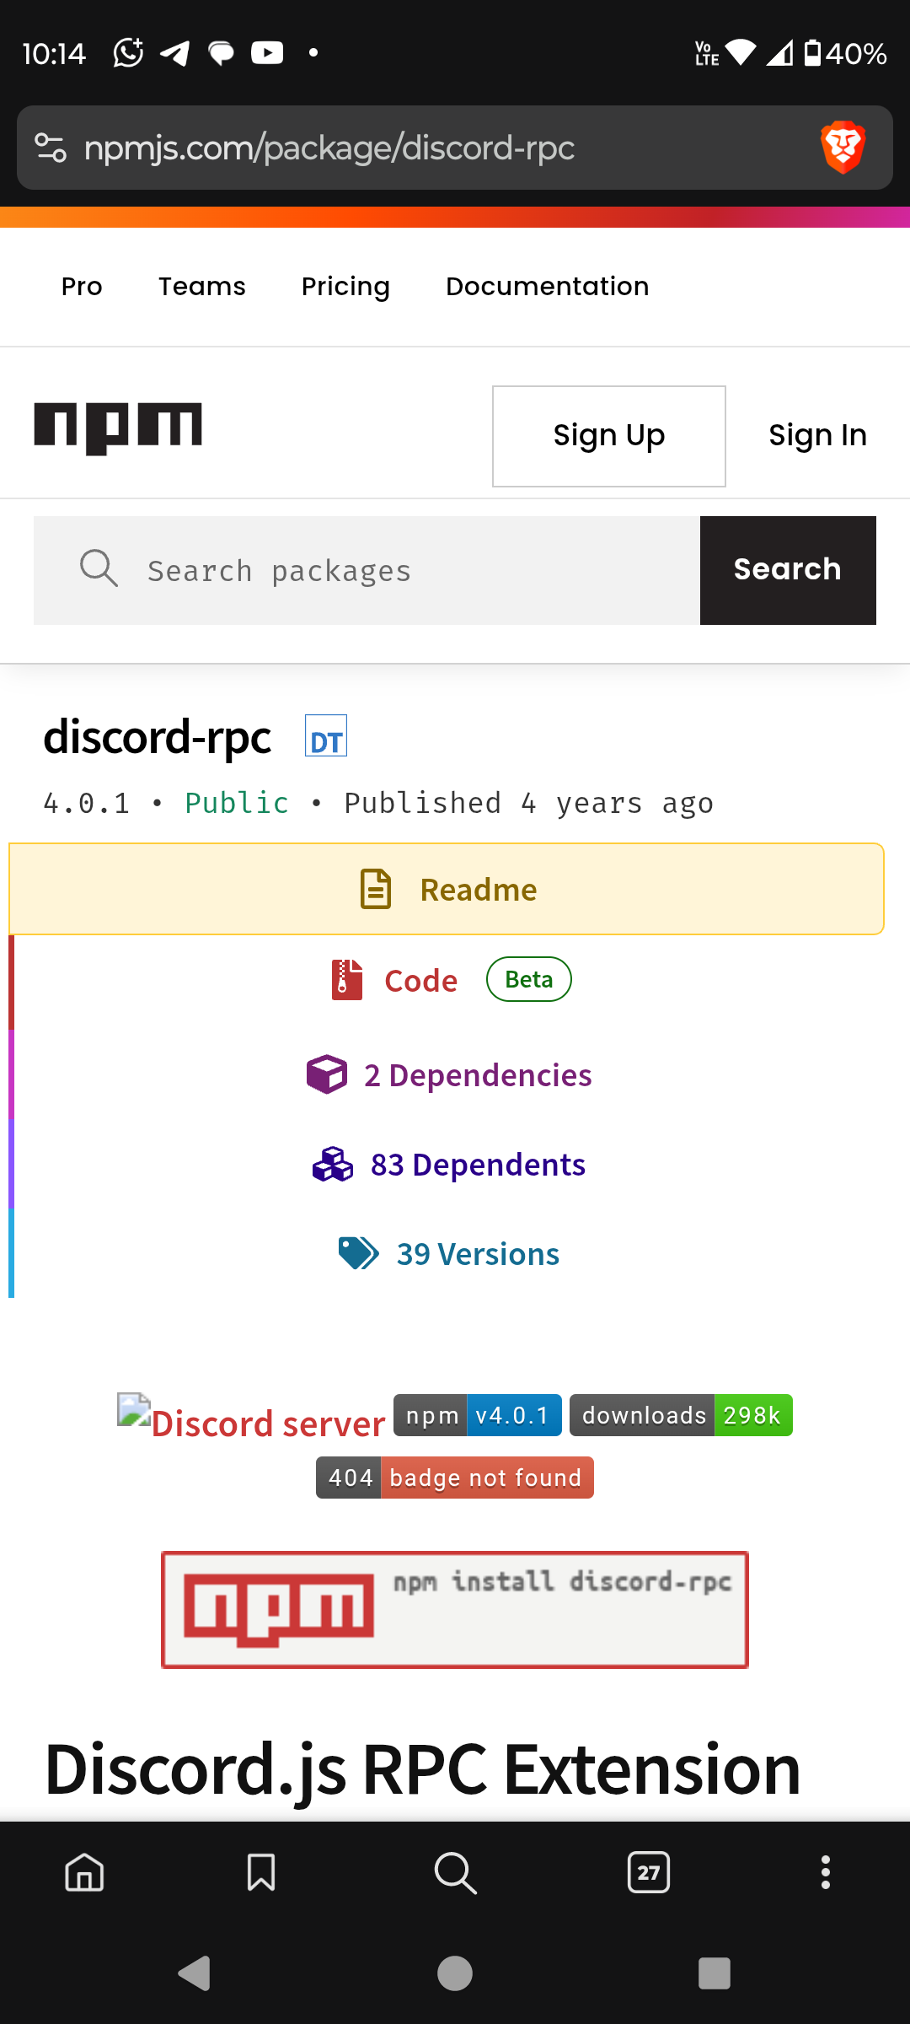
Task: Click the magnifier icon in search box
Action: 99,568
